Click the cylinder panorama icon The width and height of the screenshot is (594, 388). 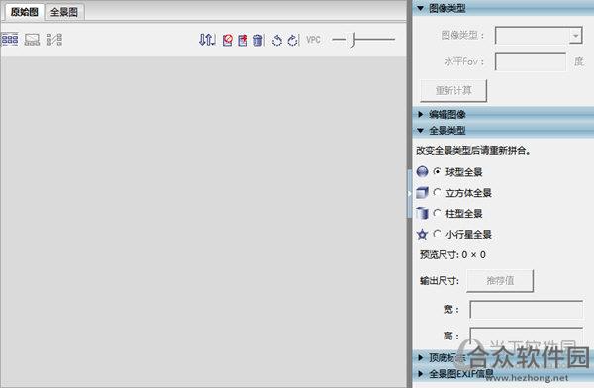click(x=422, y=214)
